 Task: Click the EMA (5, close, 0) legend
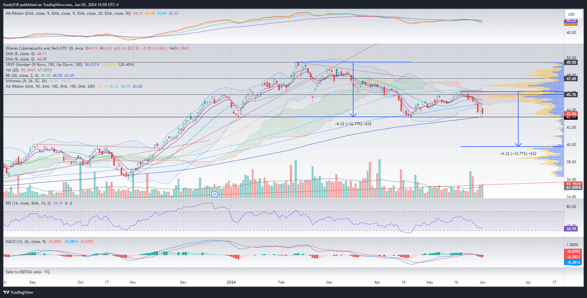coord(20,54)
